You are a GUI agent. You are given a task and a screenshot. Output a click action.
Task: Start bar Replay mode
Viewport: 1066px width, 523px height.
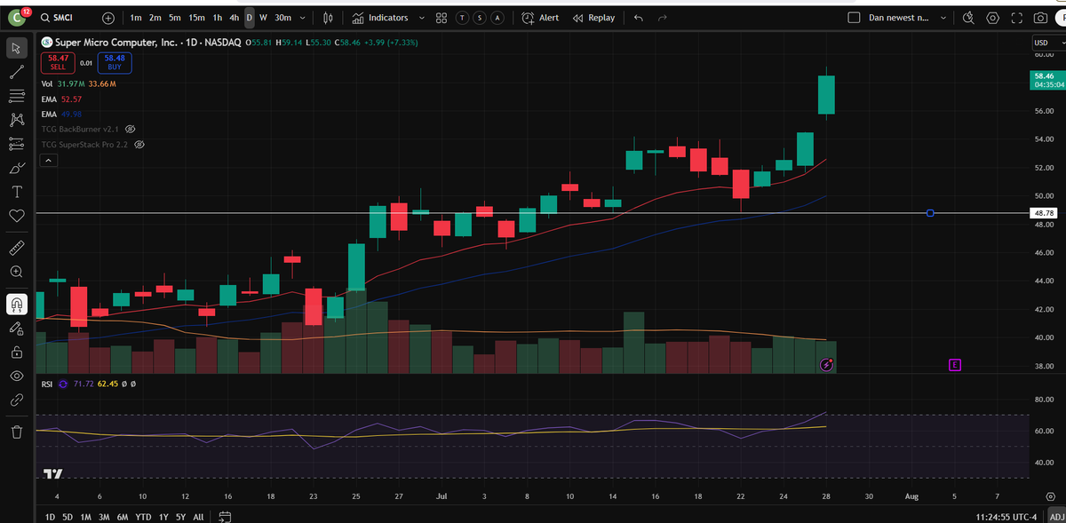coord(593,18)
